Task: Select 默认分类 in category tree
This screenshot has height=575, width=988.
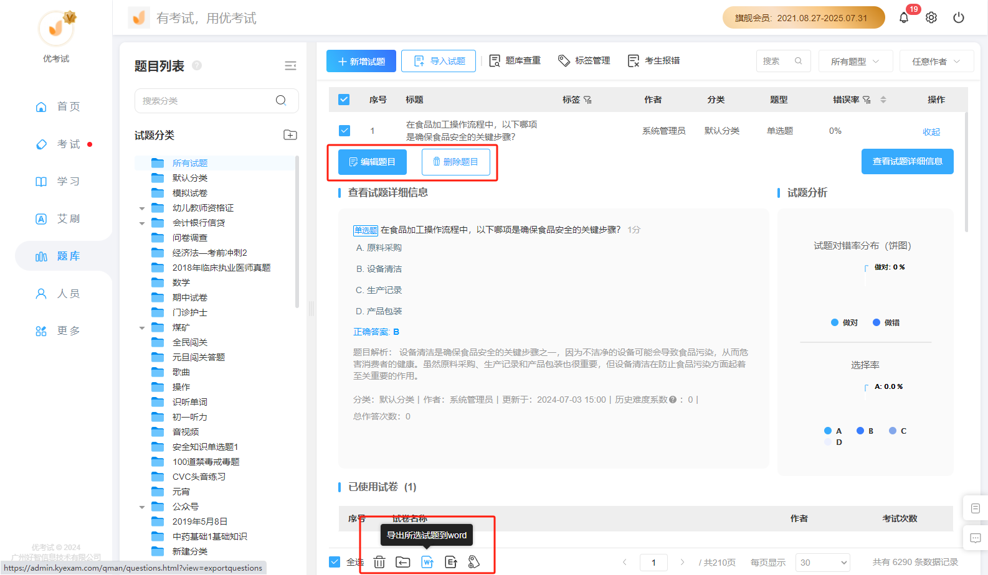Action: pyautogui.click(x=190, y=178)
